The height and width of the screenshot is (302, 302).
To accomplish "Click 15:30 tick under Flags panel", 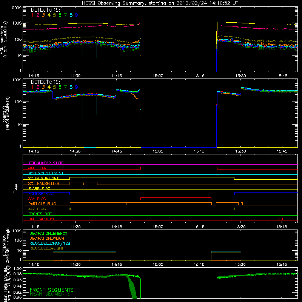I will 240,227.
